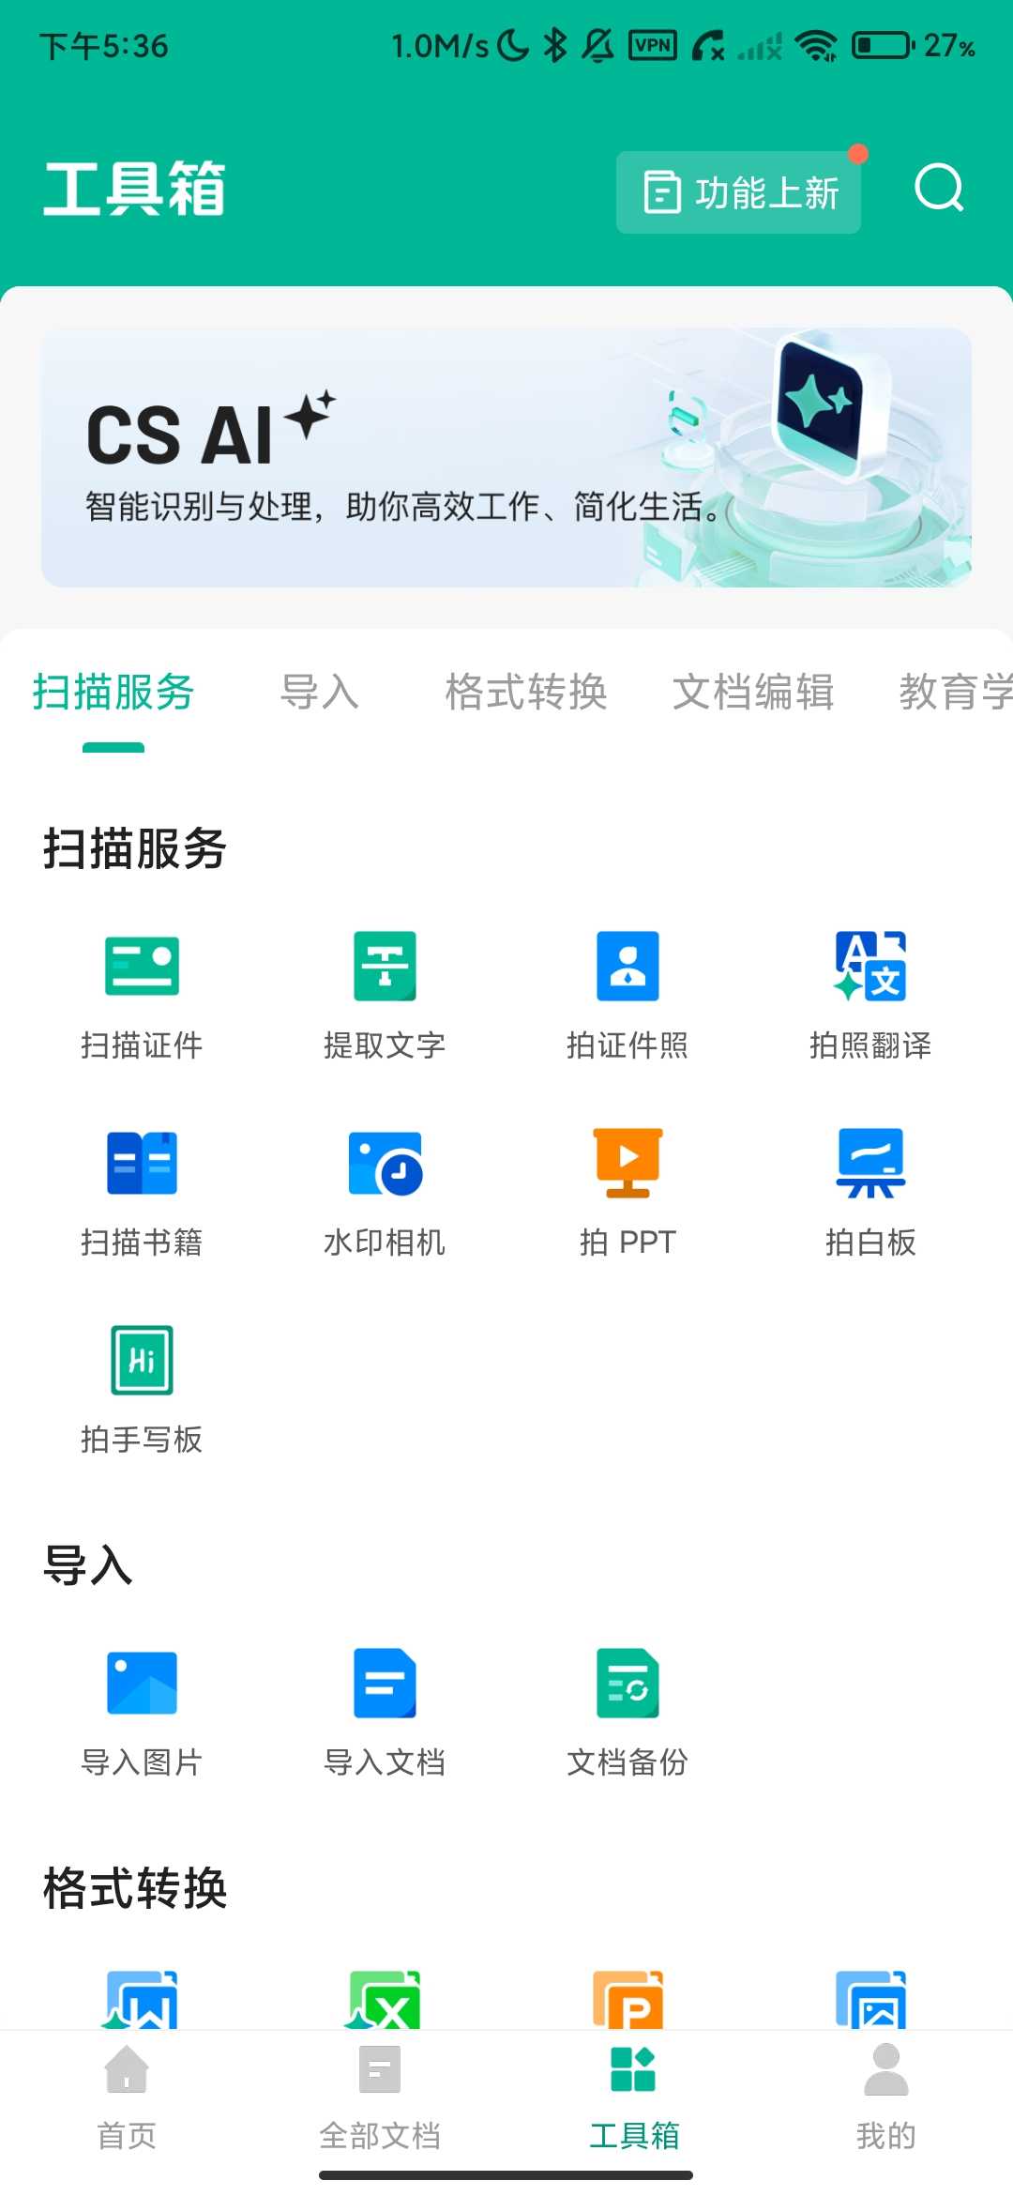Tap the 扫描服务 section heading
This screenshot has height=2196, width=1013.
click(x=135, y=849)
